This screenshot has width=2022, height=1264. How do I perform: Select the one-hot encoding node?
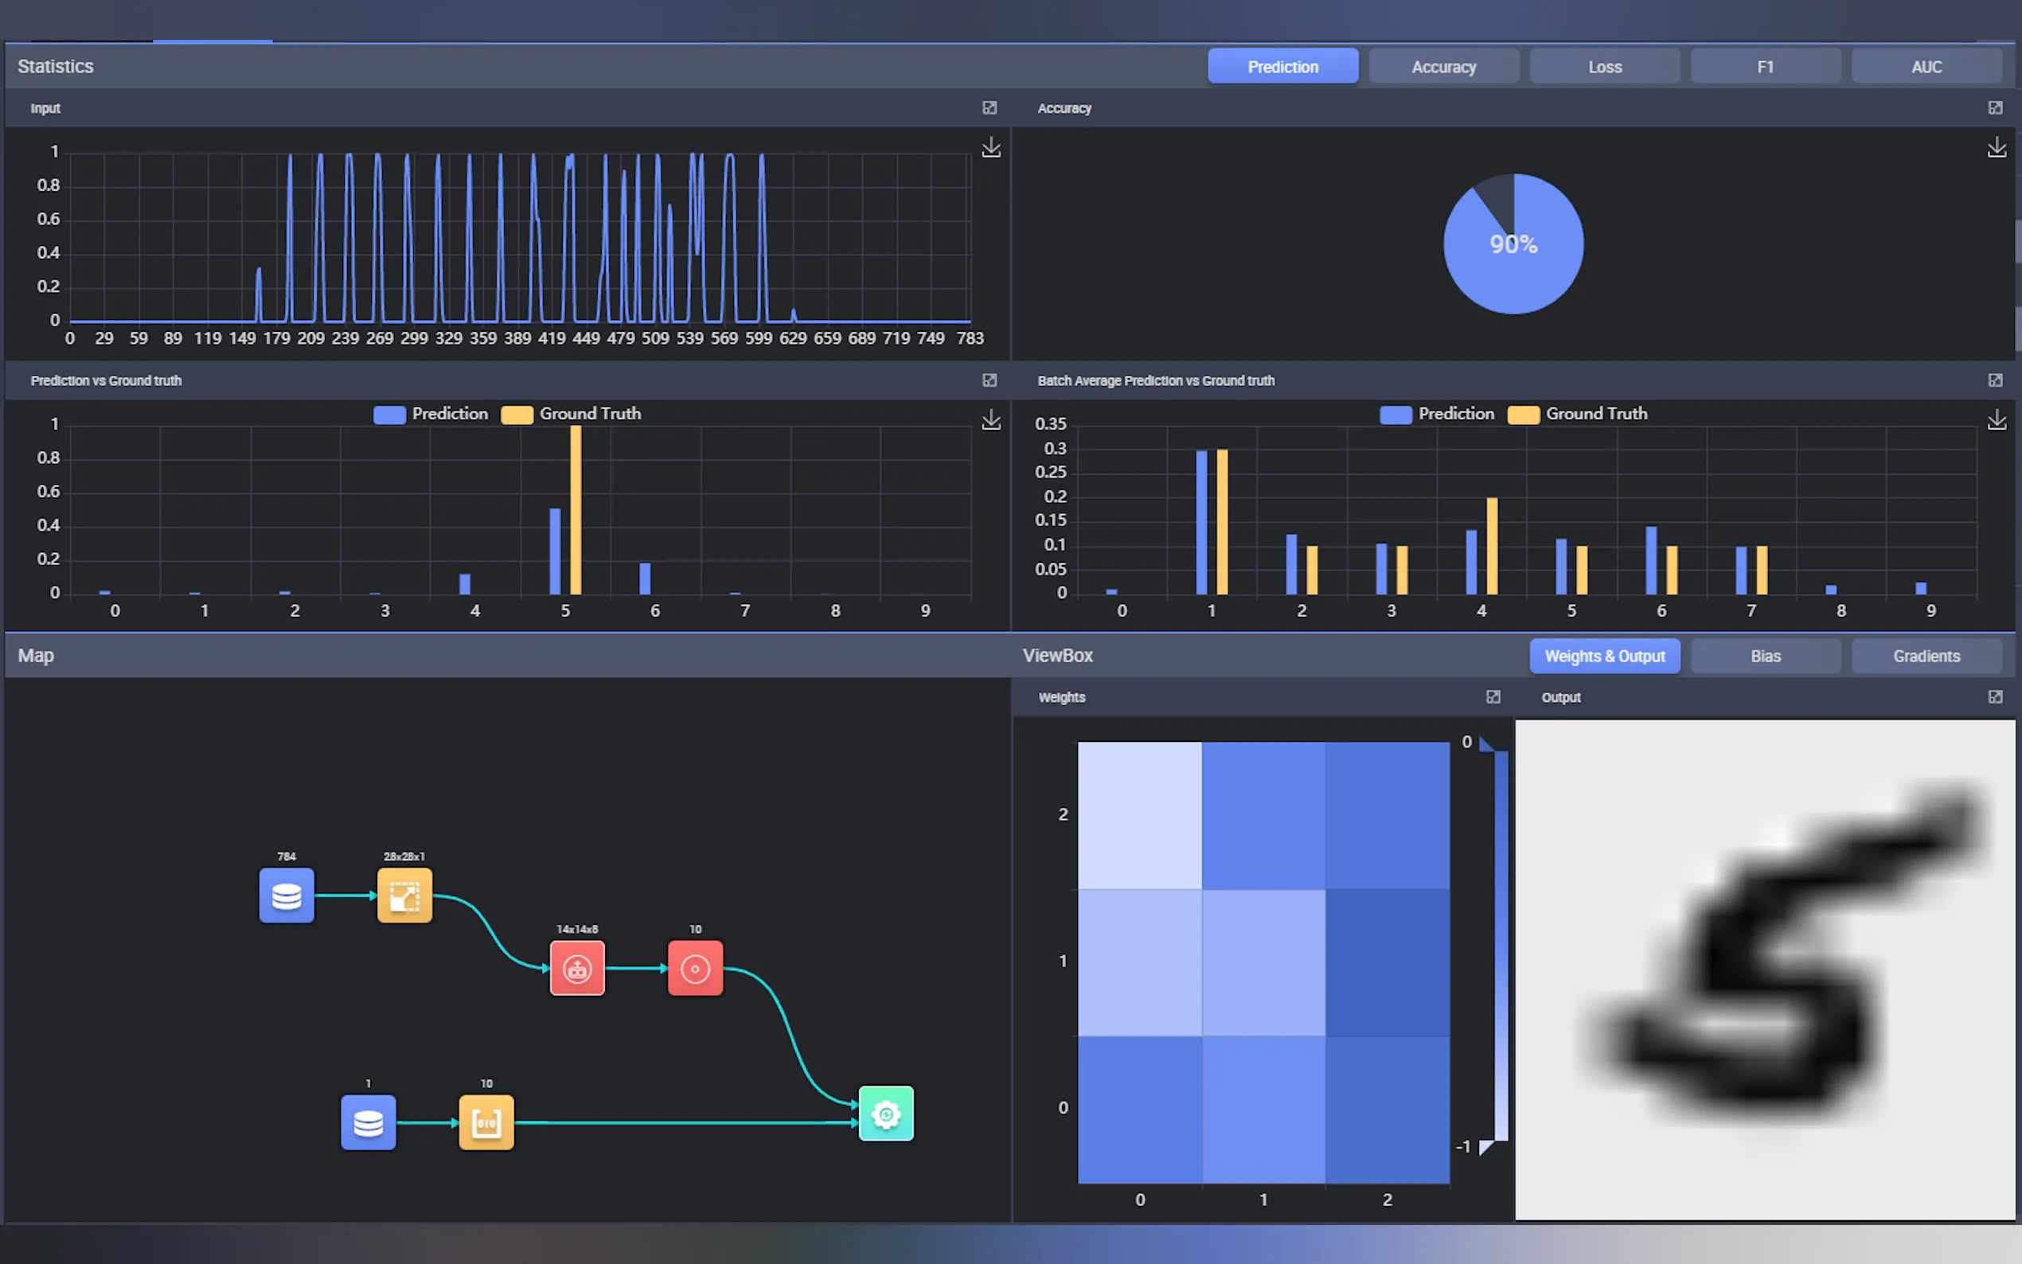click(x=486, y=1122)
